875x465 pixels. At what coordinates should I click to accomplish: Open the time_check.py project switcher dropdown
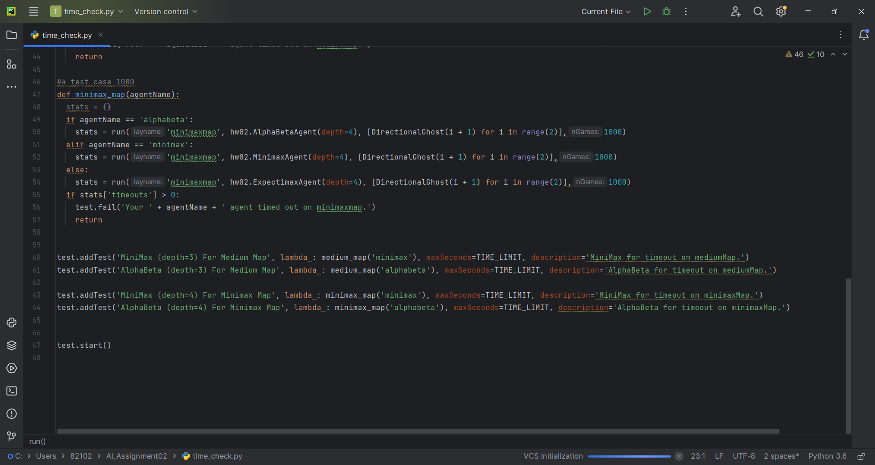tap(87, 11)
